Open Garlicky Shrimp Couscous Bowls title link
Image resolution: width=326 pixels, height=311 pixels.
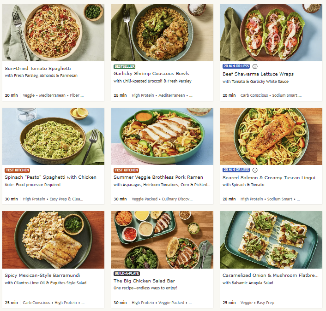click(x=151, y=74)
